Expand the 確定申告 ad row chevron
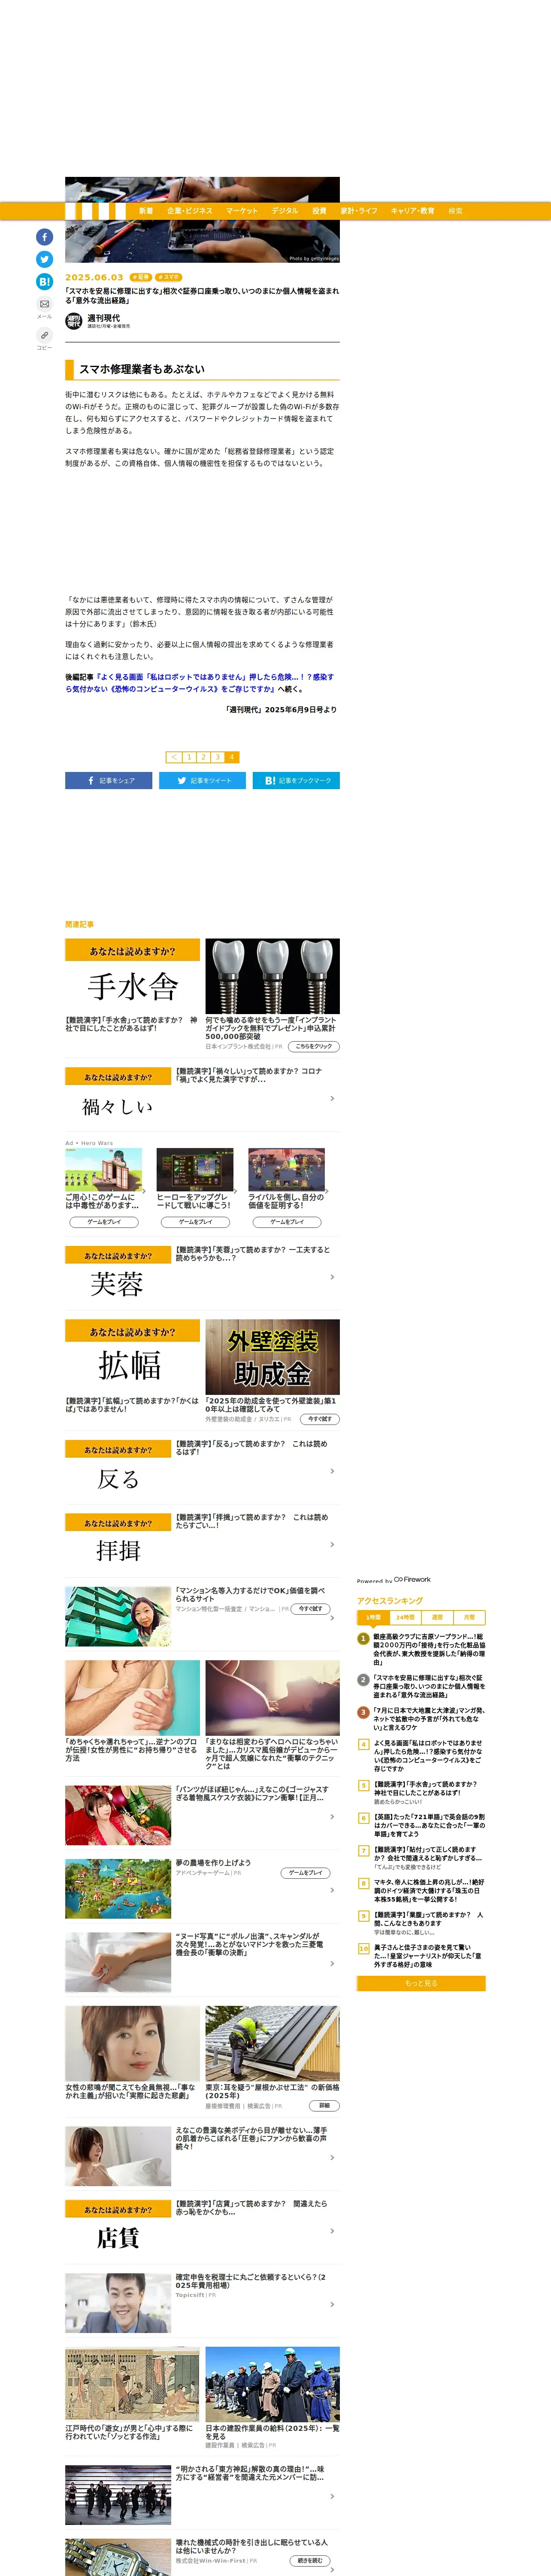Viewport: 551px width, 2576px height. (x=332, y=2304)
